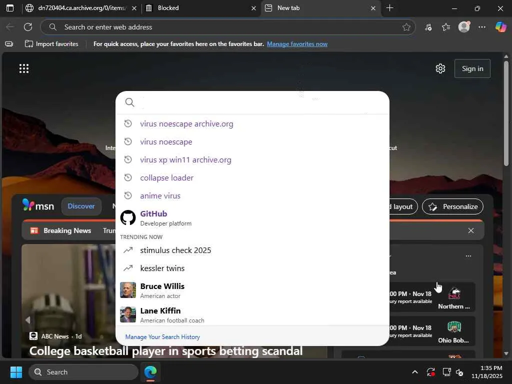Open the Favorites list toolbar icon
Image resolution: width=512 pixels, height=384 pixels.
[x=446, y=27]
